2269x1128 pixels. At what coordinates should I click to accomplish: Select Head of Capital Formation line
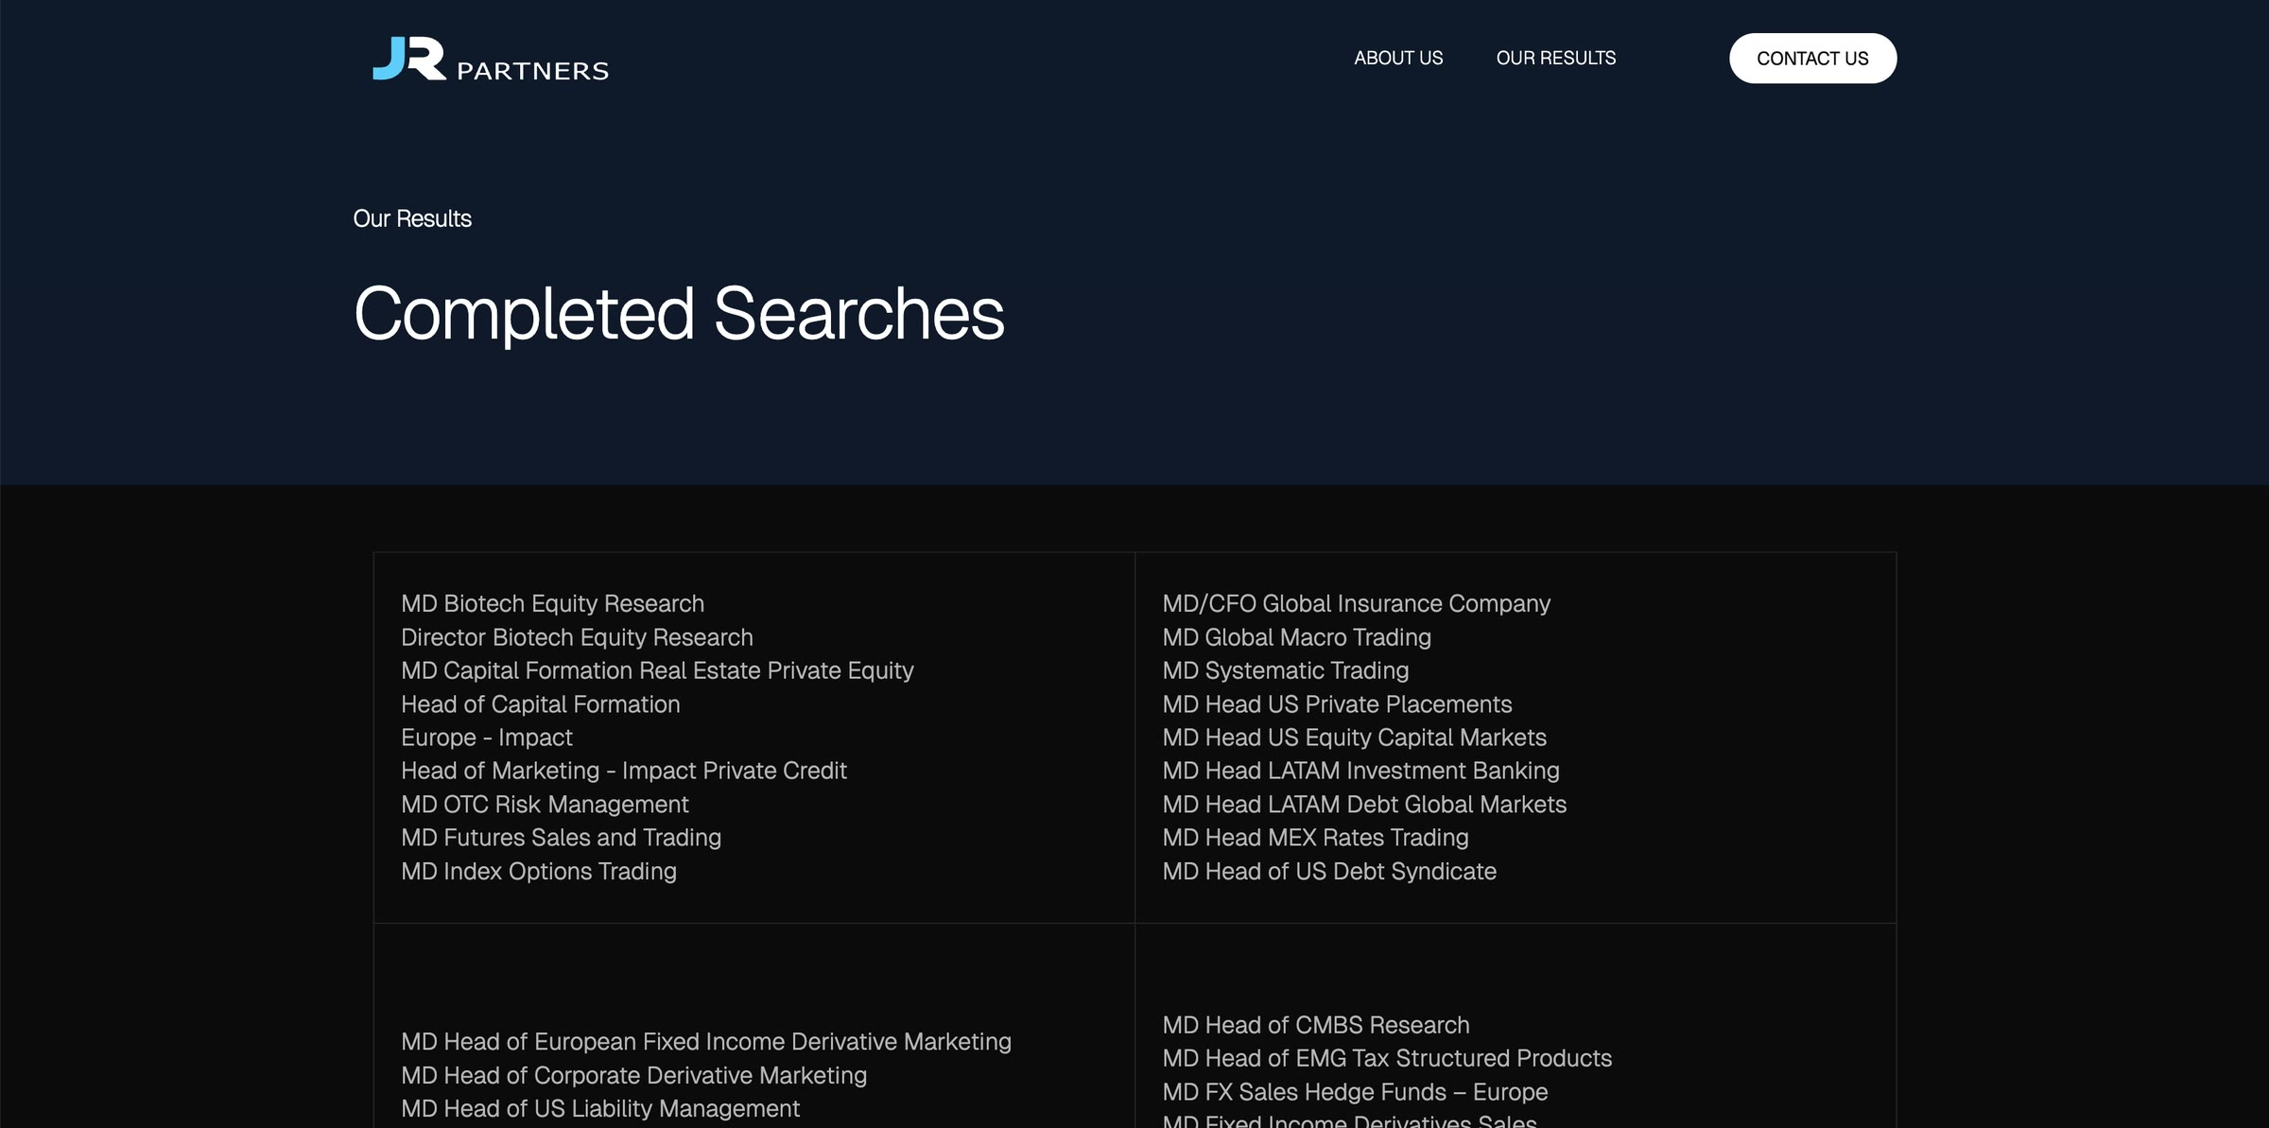(x=540, y=704)
